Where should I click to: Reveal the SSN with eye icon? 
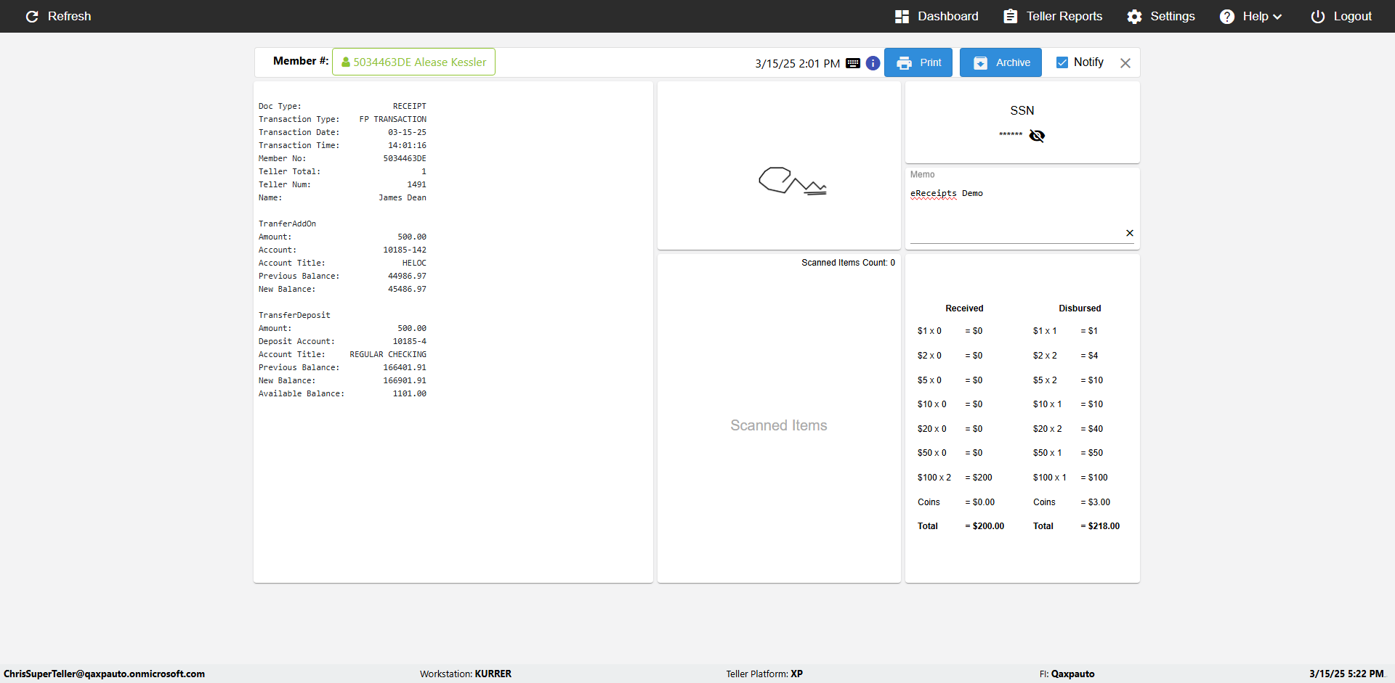1037,136
